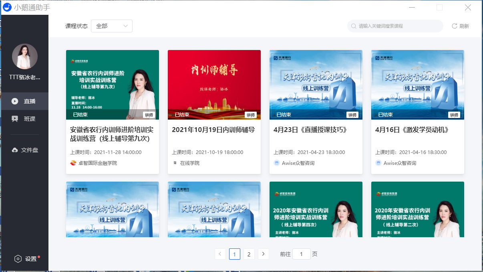Open the 安徽省农行内训师 第九次 course thumbnail
The width and height of the screenshot is (483, 272).
113,84
